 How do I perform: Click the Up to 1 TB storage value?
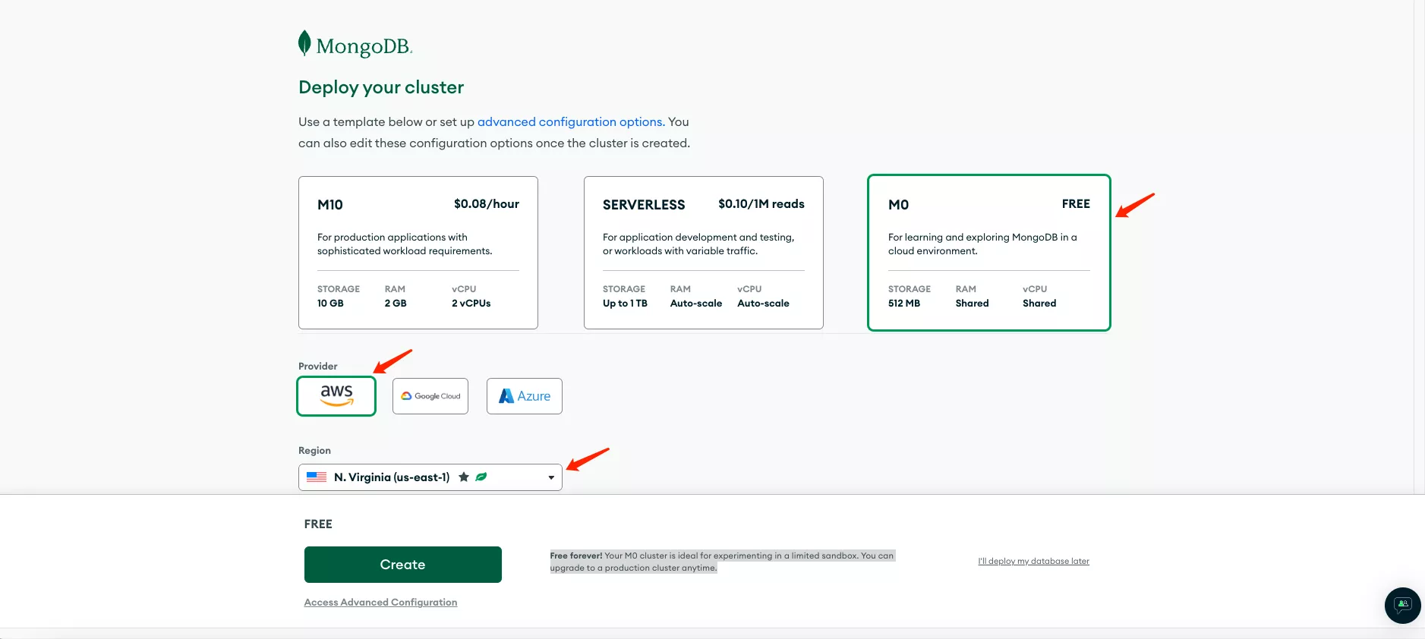(625, 304)
